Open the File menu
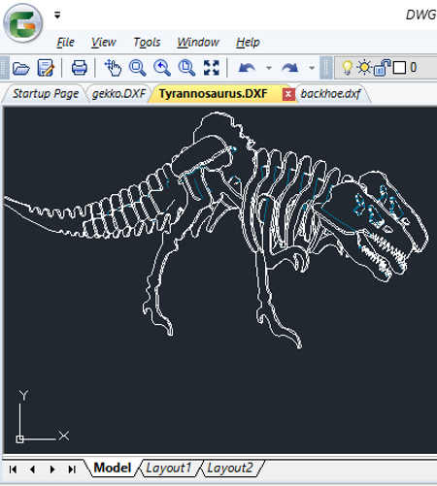 coord(65,42)
